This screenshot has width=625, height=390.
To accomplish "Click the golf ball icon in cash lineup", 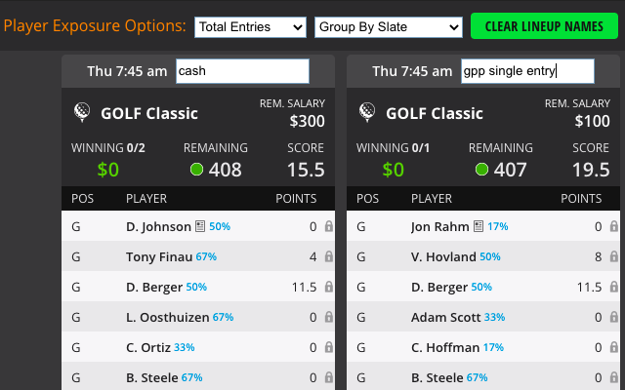I will 82,112.
